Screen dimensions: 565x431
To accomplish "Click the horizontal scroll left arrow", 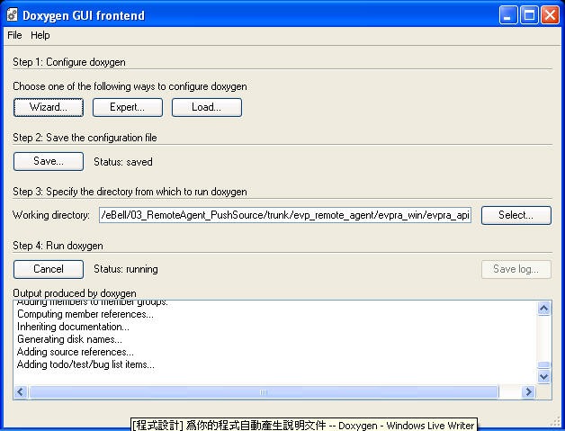I will [21, 391].
